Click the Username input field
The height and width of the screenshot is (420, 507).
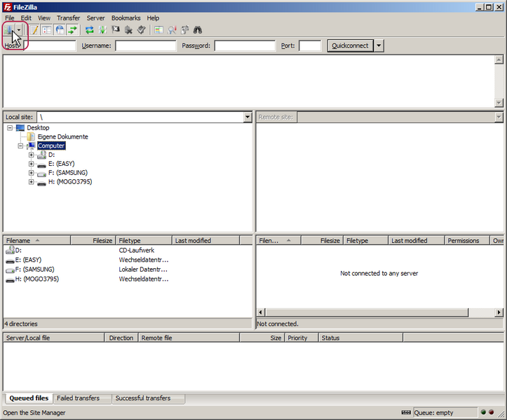(x=146, y=45)
